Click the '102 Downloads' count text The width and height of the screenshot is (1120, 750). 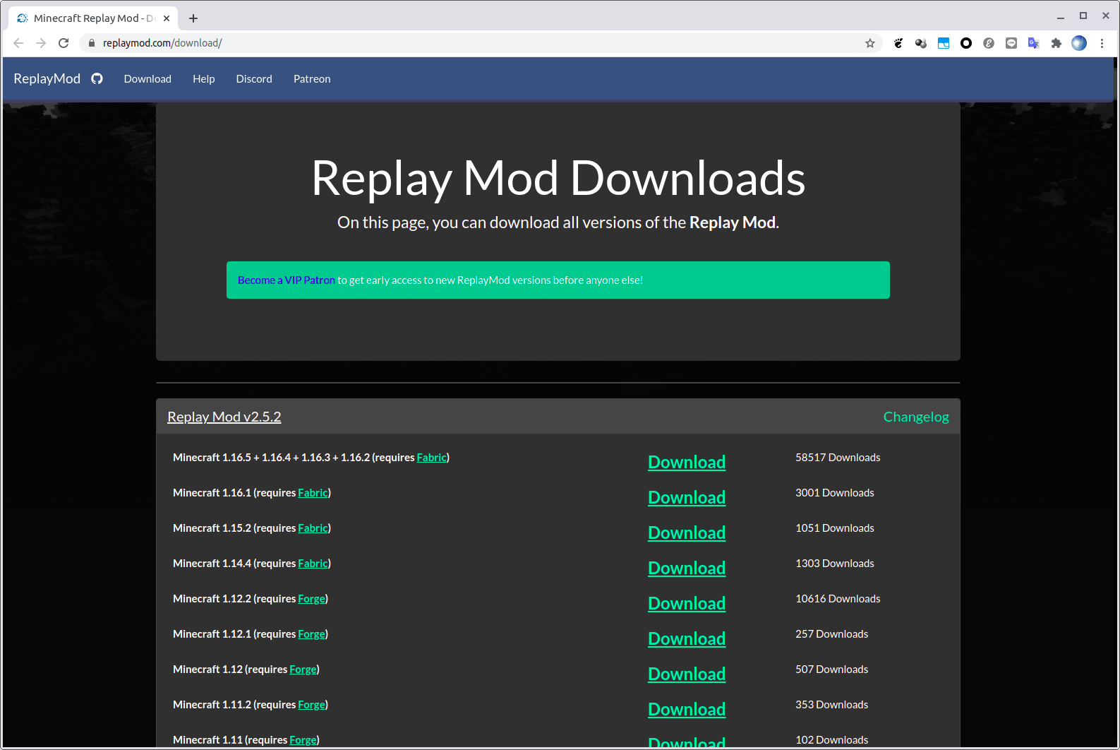832,740
